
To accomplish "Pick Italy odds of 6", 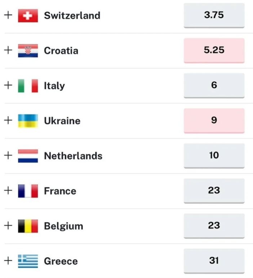I will coord(214,85).
